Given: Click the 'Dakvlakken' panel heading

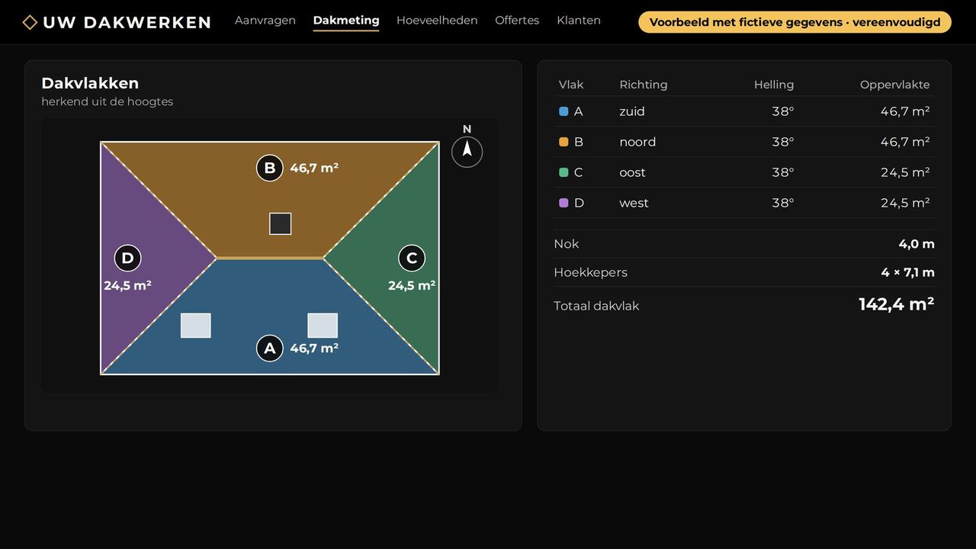Looking at the screenshot, I should point(90,83).
